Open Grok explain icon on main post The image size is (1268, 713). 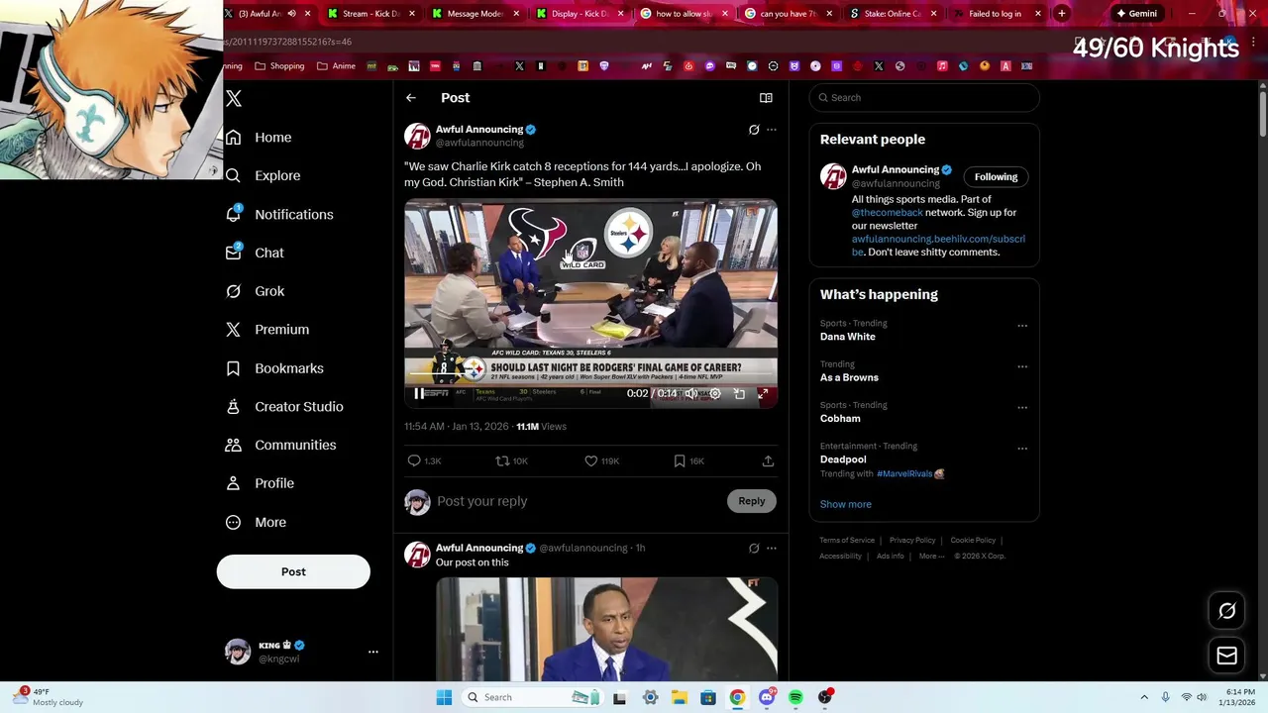click(x=754, y=130)
